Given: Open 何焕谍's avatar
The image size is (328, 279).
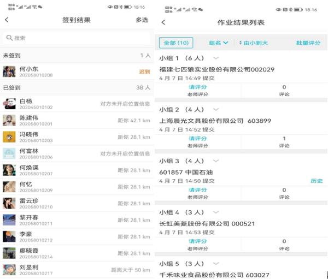Looking at the screenshot, I should 9,170.
